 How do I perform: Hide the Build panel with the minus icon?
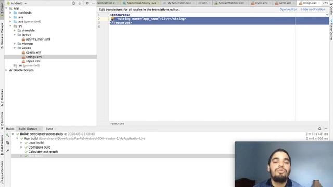coord(326,129)
